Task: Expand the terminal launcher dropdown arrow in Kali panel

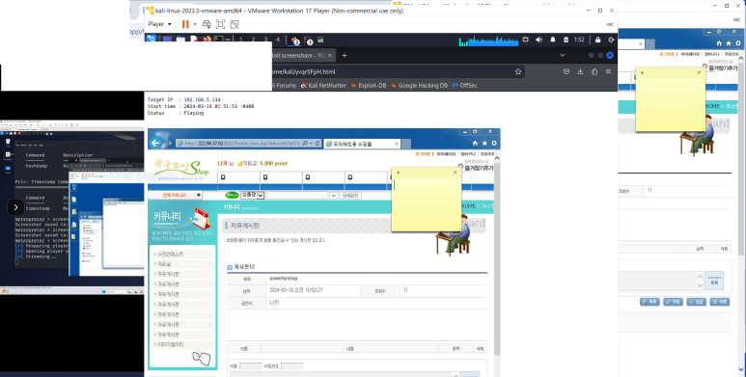Action: (228, 40)
